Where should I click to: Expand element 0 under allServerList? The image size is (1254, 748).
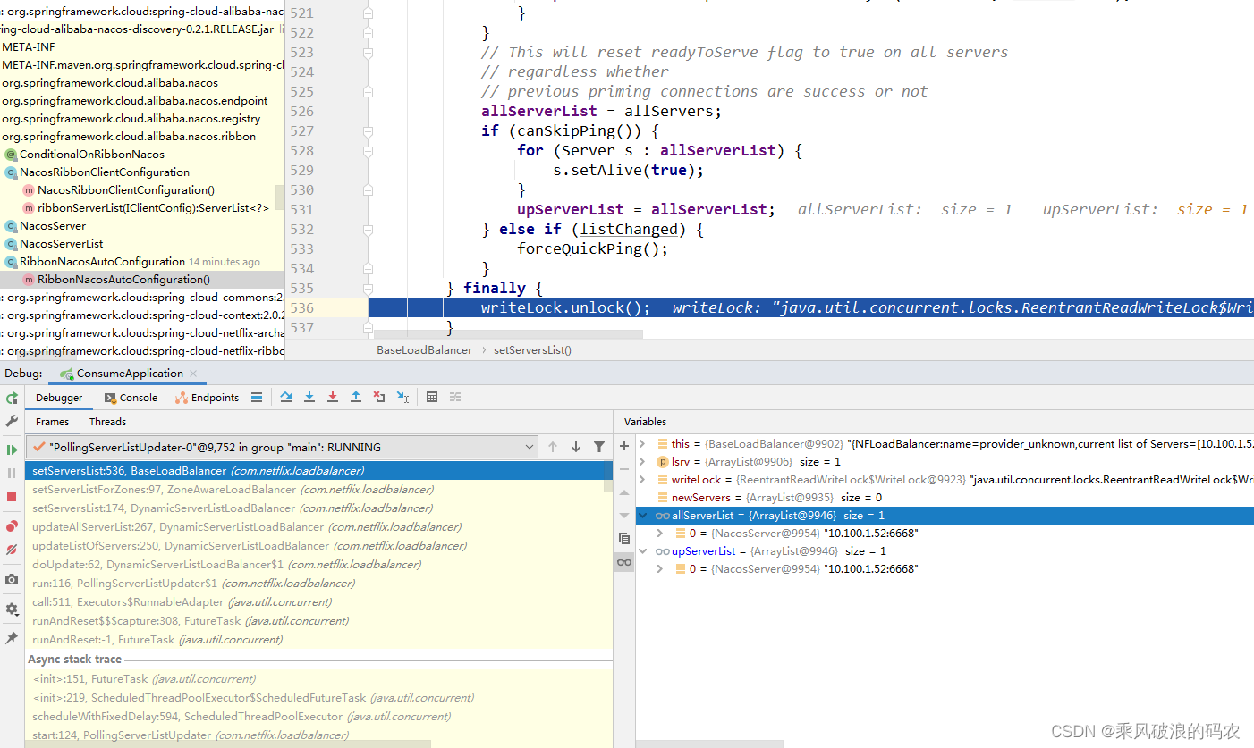(x=659, y=533)
